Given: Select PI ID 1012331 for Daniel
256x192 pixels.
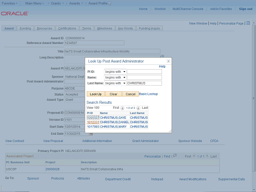Looking at the screenshot, I should (93, 122).
